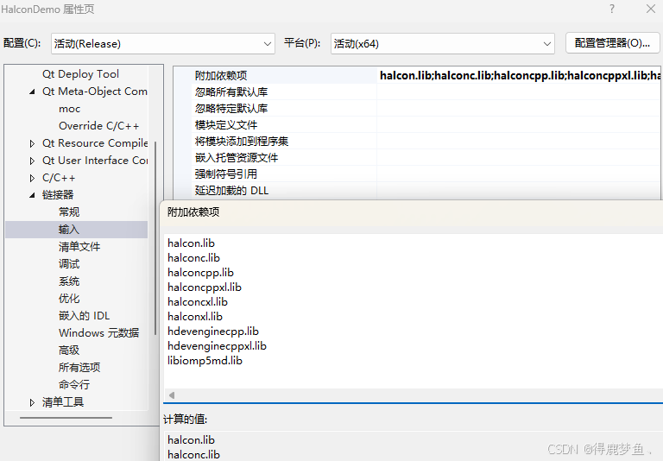
Task: Click halconxl.lib in the edit box
Action: tap(195, 317)
